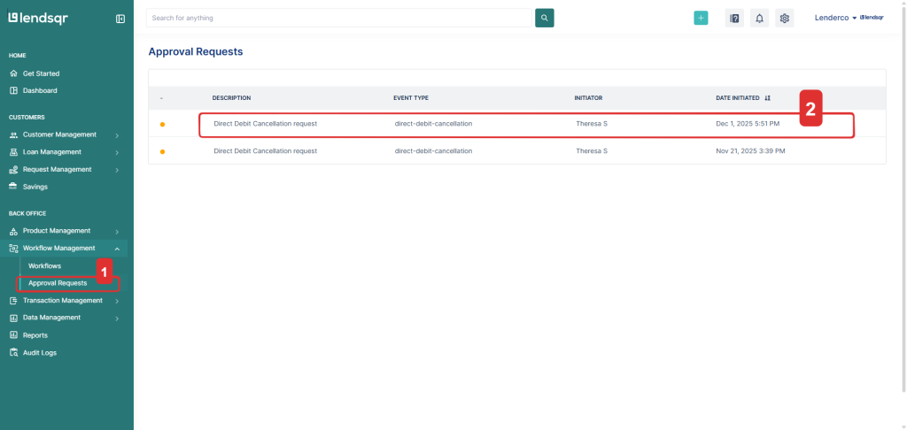Go to Dashboard in sidebar
Viewport: 907px width, 430px height.
pyautogui.click(x=40, y=90)
